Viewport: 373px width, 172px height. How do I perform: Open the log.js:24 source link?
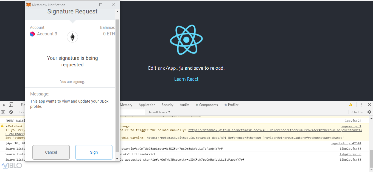(x=353, y=121)
